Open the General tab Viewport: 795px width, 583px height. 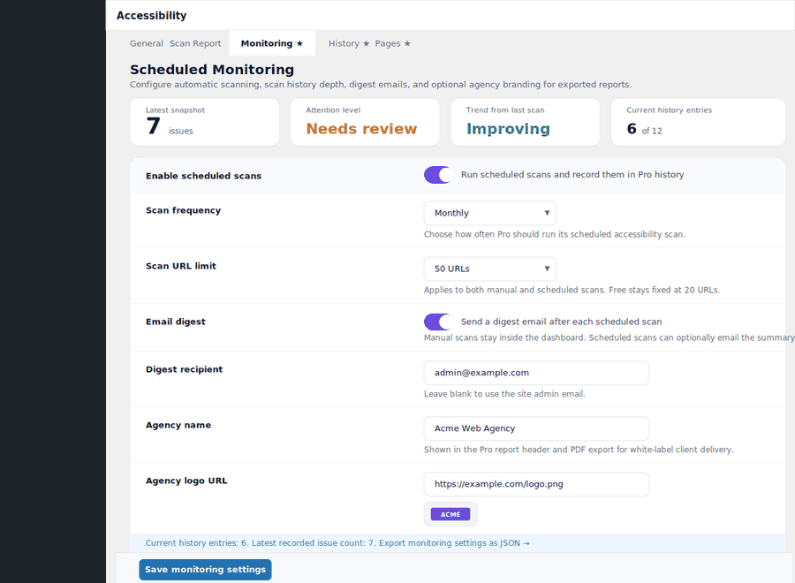pos(146,43)
